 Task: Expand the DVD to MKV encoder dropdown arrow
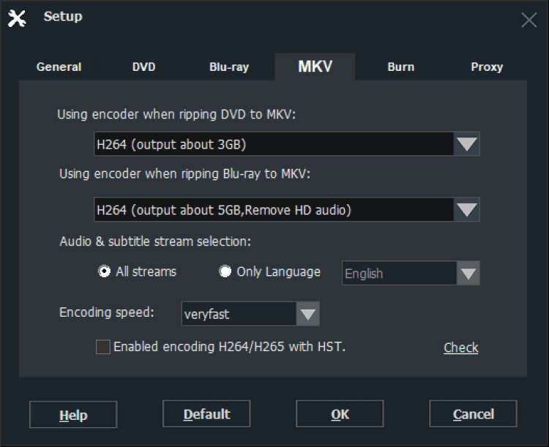click(x=467, y=144)
